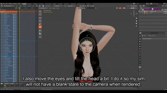The width and height of the screenshot is (167, 93).
Task: Open the Marker menu in dope sheet header
Action: [x=25, y=6]
